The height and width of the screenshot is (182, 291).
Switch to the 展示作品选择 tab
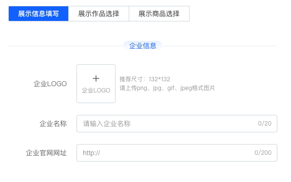98,14
